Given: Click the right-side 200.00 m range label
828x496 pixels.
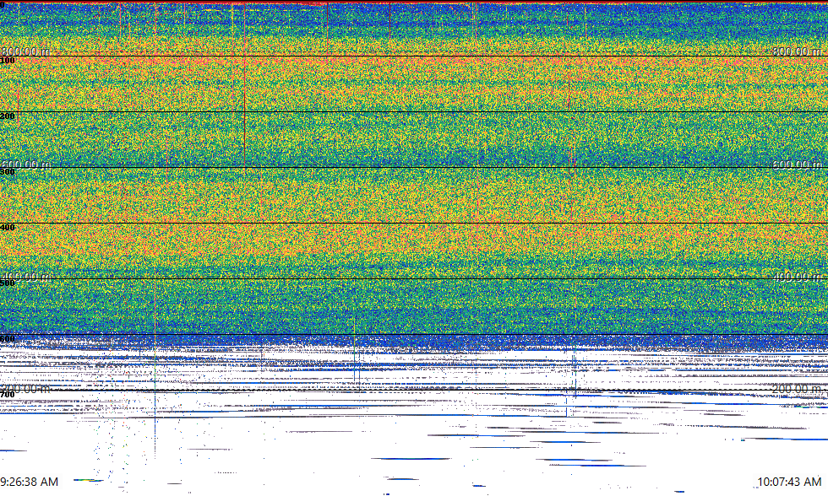Looking at the screenshot, I should [796, 389].
